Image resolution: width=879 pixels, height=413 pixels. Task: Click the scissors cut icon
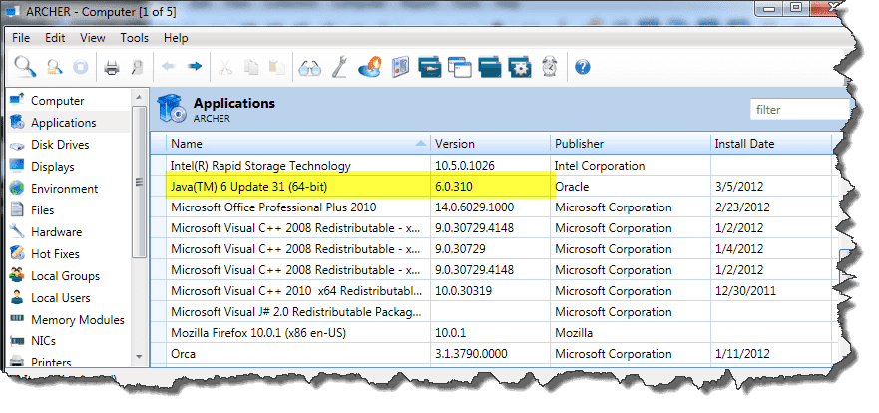coord(225,68)
